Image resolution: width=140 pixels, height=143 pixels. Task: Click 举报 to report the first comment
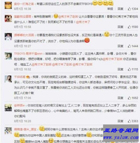click(x=110, y=9)
